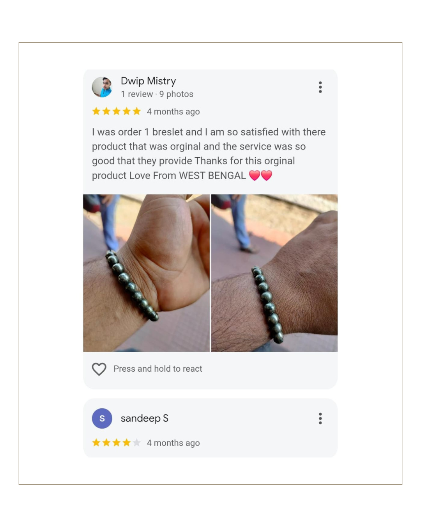Click '4 months ago' on sandeep's review
The height and width of the screenshot is (527, 421).
173,443
